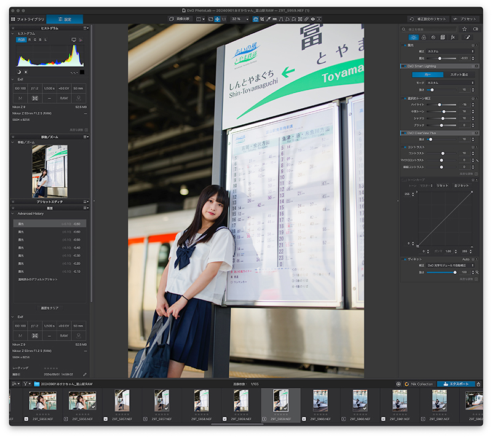492x437 pixels.
Task: Open the fx Effects tab icon
Action: click(x=453, y=37)
